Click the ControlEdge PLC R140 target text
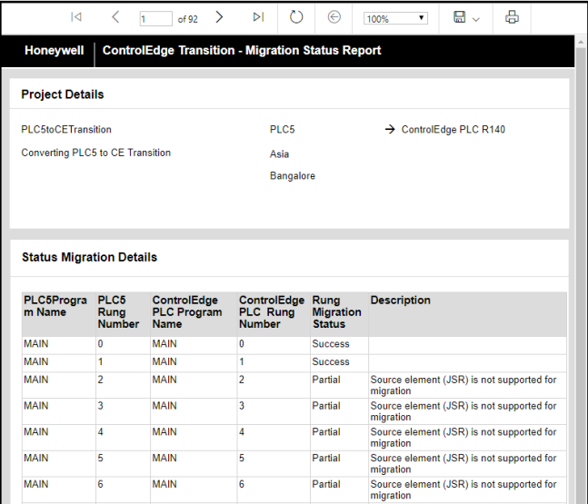 coord(453,130)
